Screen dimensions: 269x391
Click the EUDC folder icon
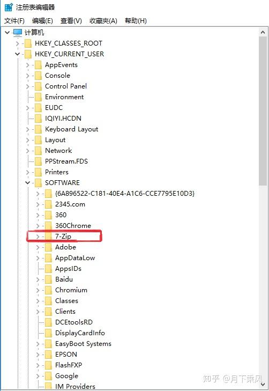(39, 108)
